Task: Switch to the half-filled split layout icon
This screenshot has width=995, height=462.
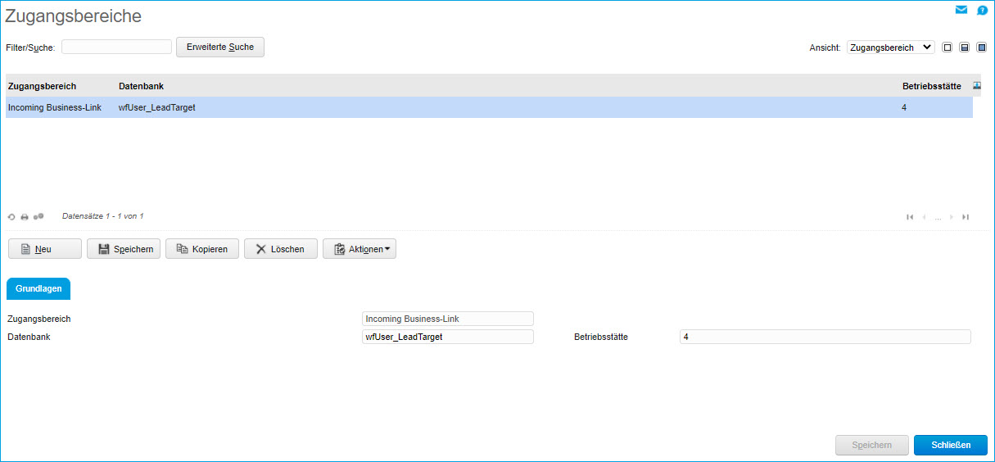Action: pos(965,48)
